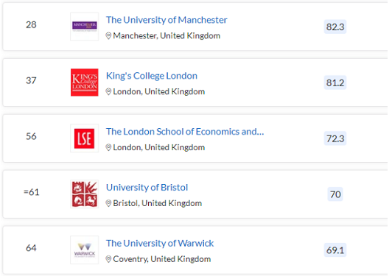
Task: Click the =61 rank label
Action: pos(31,192)
